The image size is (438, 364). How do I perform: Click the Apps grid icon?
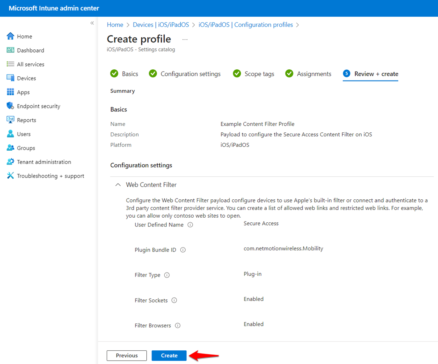click(11, 92)
